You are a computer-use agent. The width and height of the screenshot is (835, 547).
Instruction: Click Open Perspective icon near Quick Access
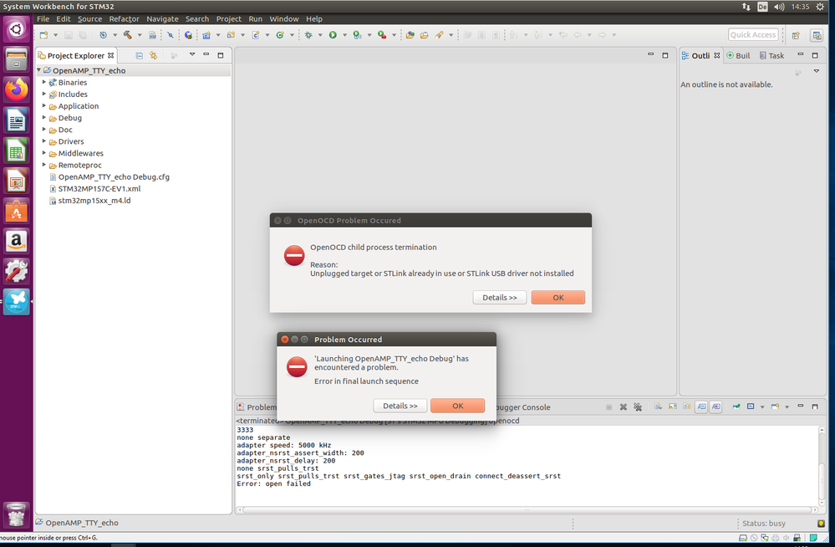coord(796,35)
